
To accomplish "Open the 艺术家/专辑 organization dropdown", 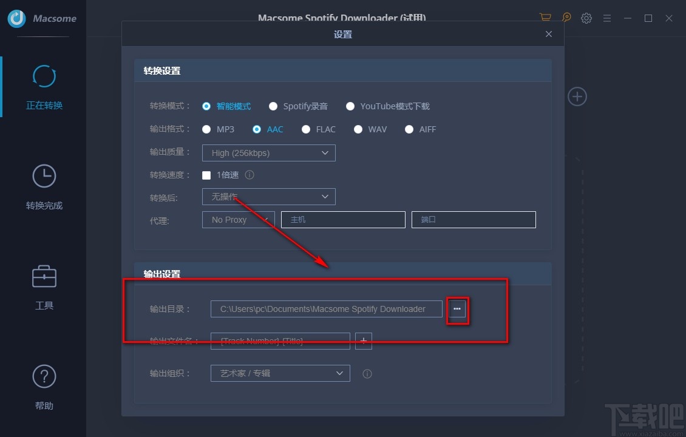I will 279,373.
